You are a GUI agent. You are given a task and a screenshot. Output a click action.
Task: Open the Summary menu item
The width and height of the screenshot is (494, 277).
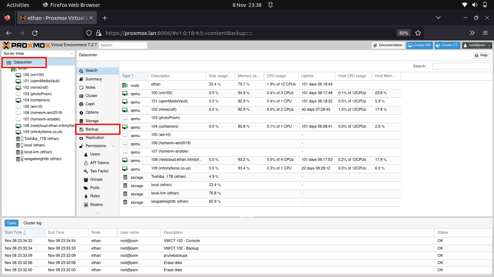pos(93,79)
